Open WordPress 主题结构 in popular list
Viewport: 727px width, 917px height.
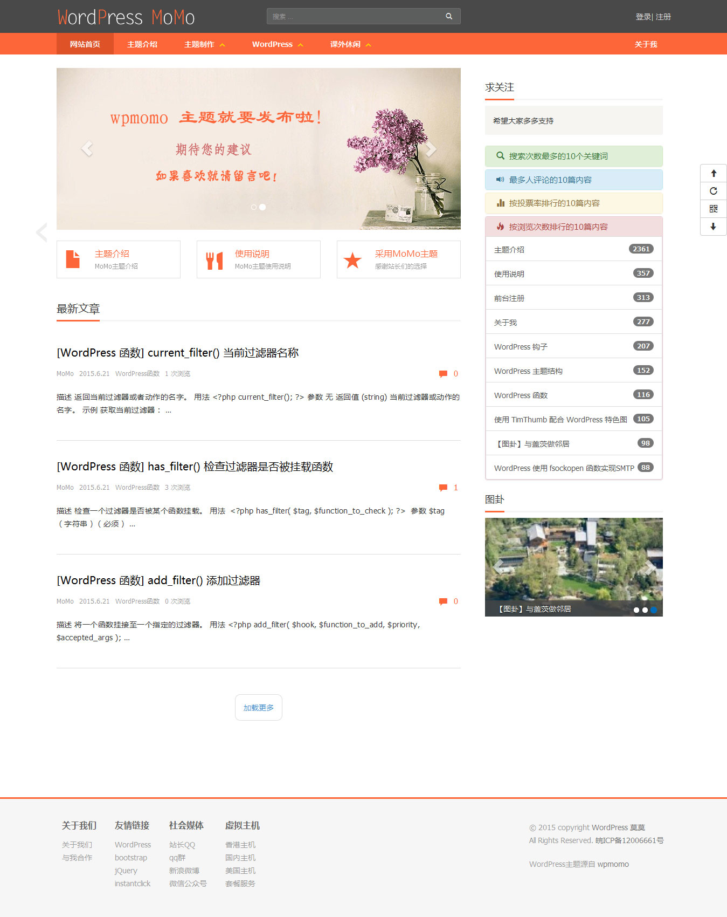click(x=574, y=371)
